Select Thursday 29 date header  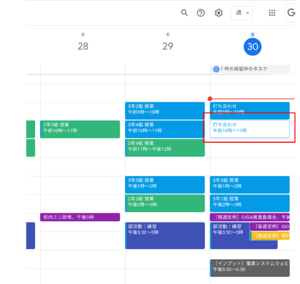(168, 46)
